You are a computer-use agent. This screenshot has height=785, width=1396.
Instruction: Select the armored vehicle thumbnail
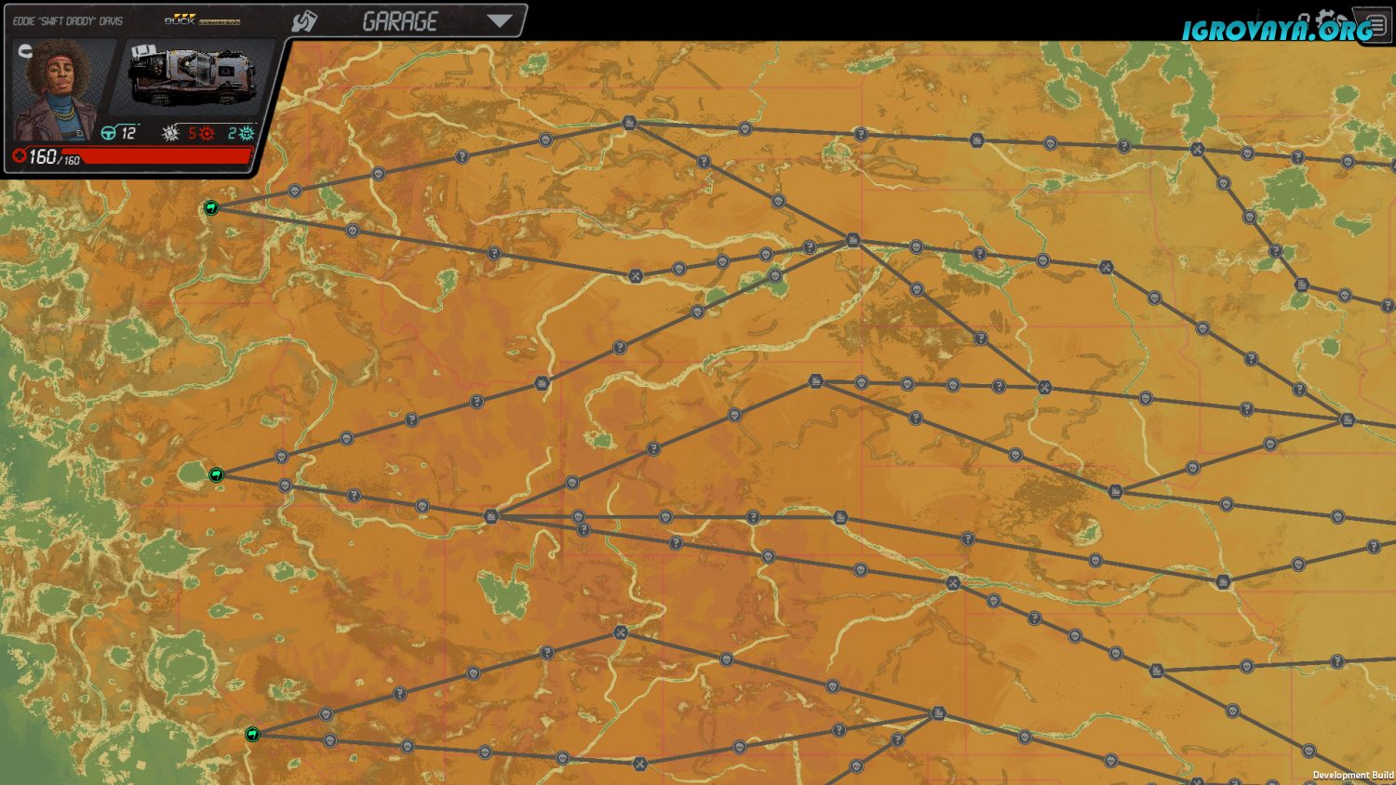coord(193,76)
